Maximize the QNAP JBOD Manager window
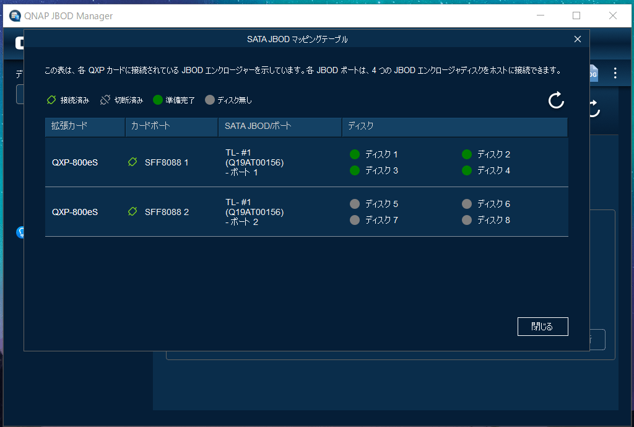The image size is (634, 427). [576, 15]
